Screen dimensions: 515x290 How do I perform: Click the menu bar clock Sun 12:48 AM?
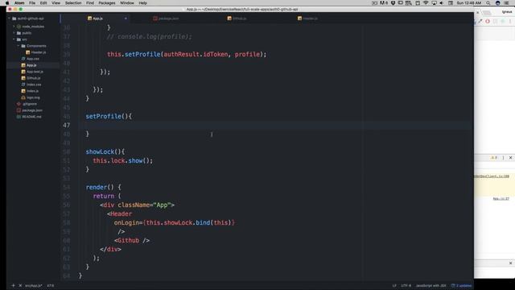(468, 3)
